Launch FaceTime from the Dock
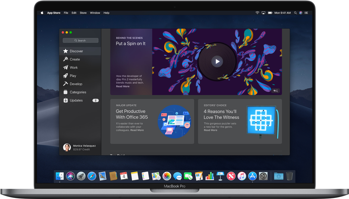 click(x=188, y=176)
